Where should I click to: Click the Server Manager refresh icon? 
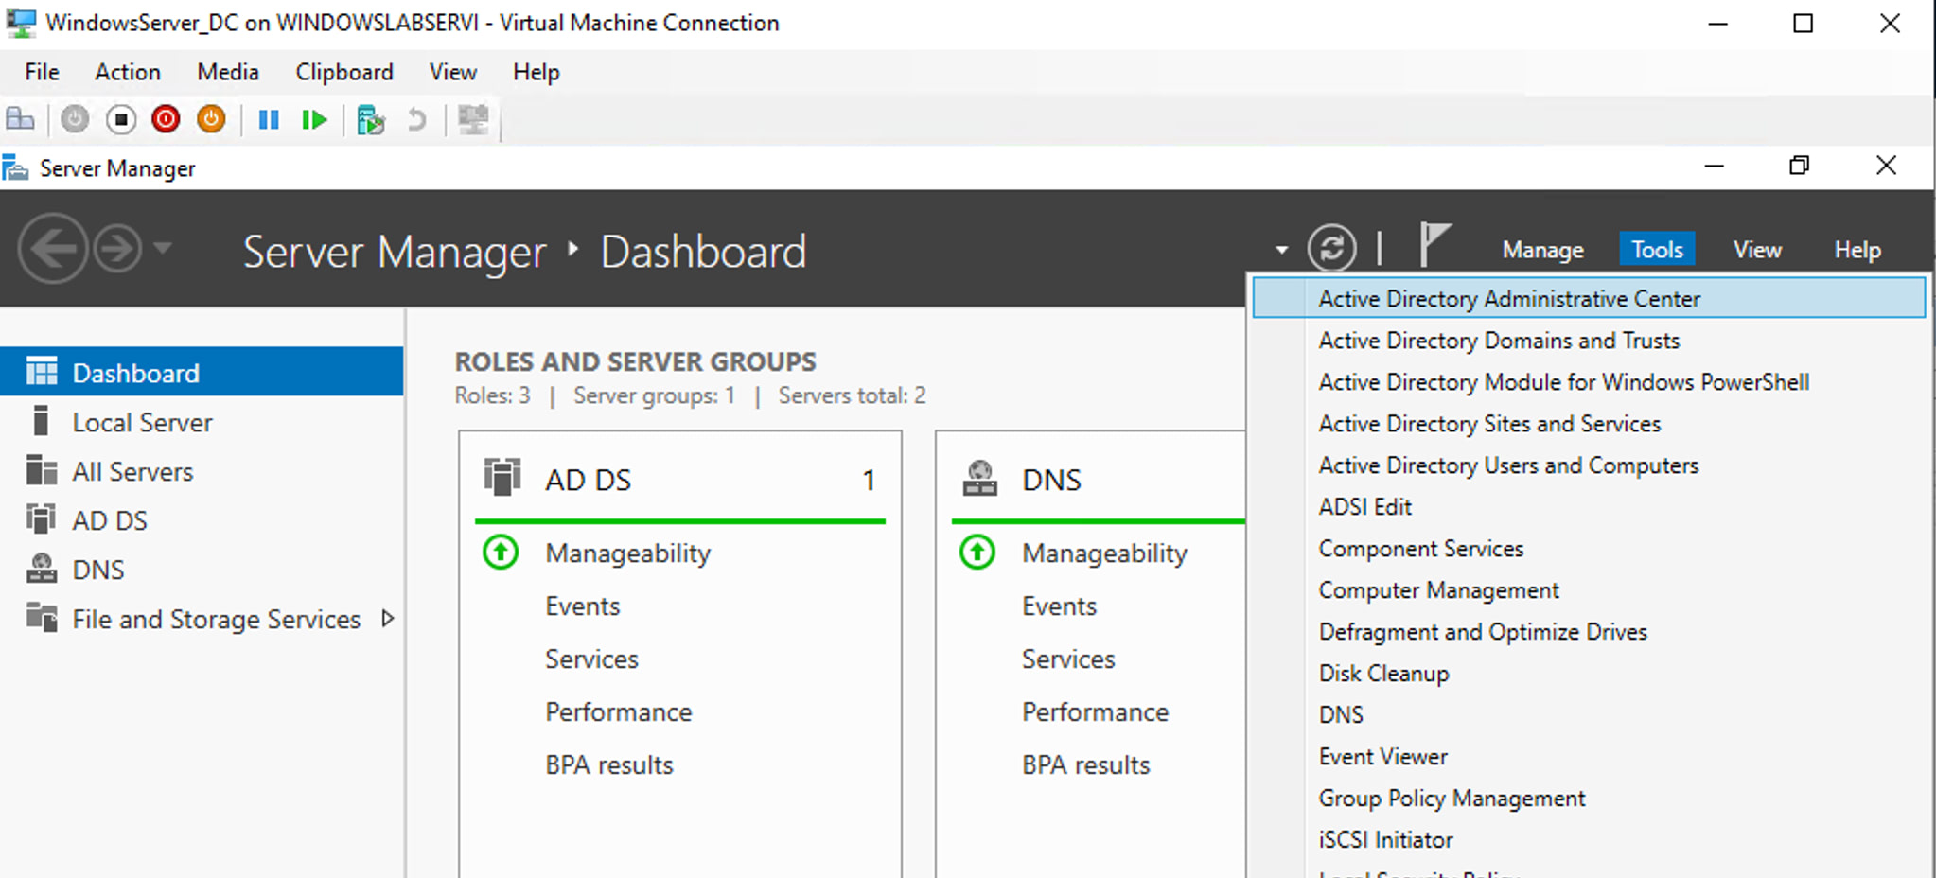coord(1331,249)
